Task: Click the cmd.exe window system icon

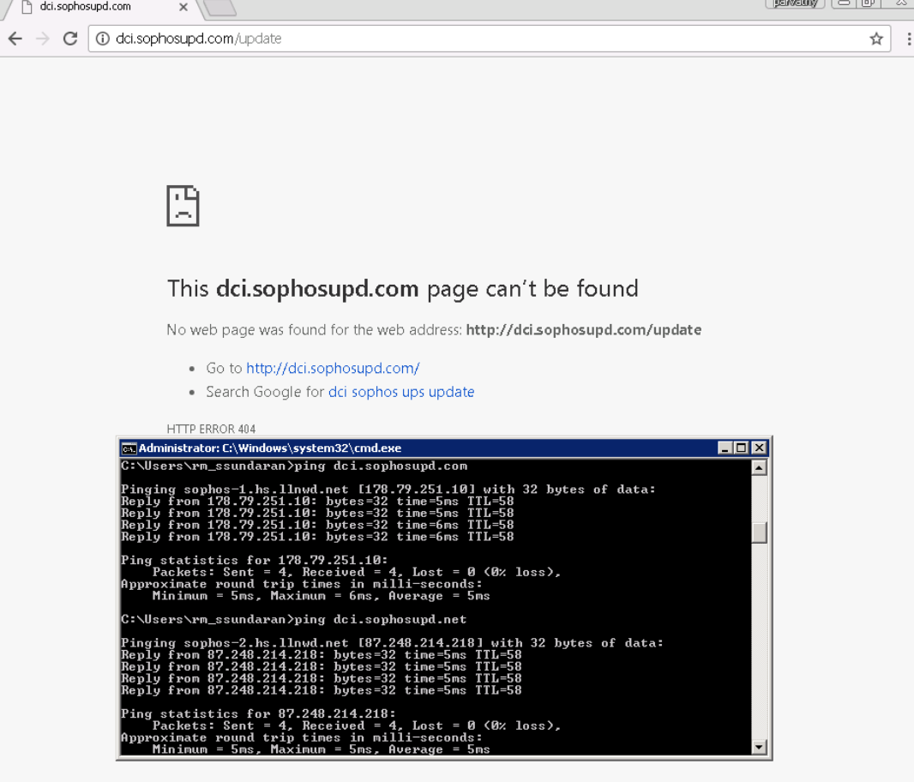Action: click(x=129, y=448)
